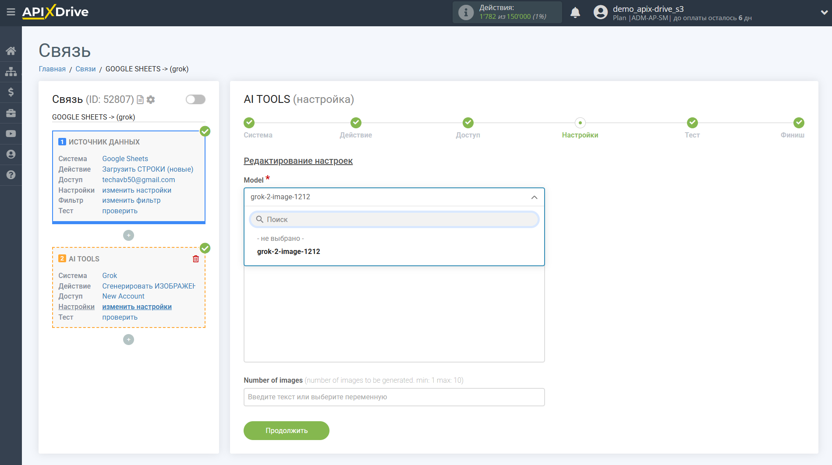Collapse the Model dropdown with the chevron
This screenshot has width=832, height=465.
point(534,197)
